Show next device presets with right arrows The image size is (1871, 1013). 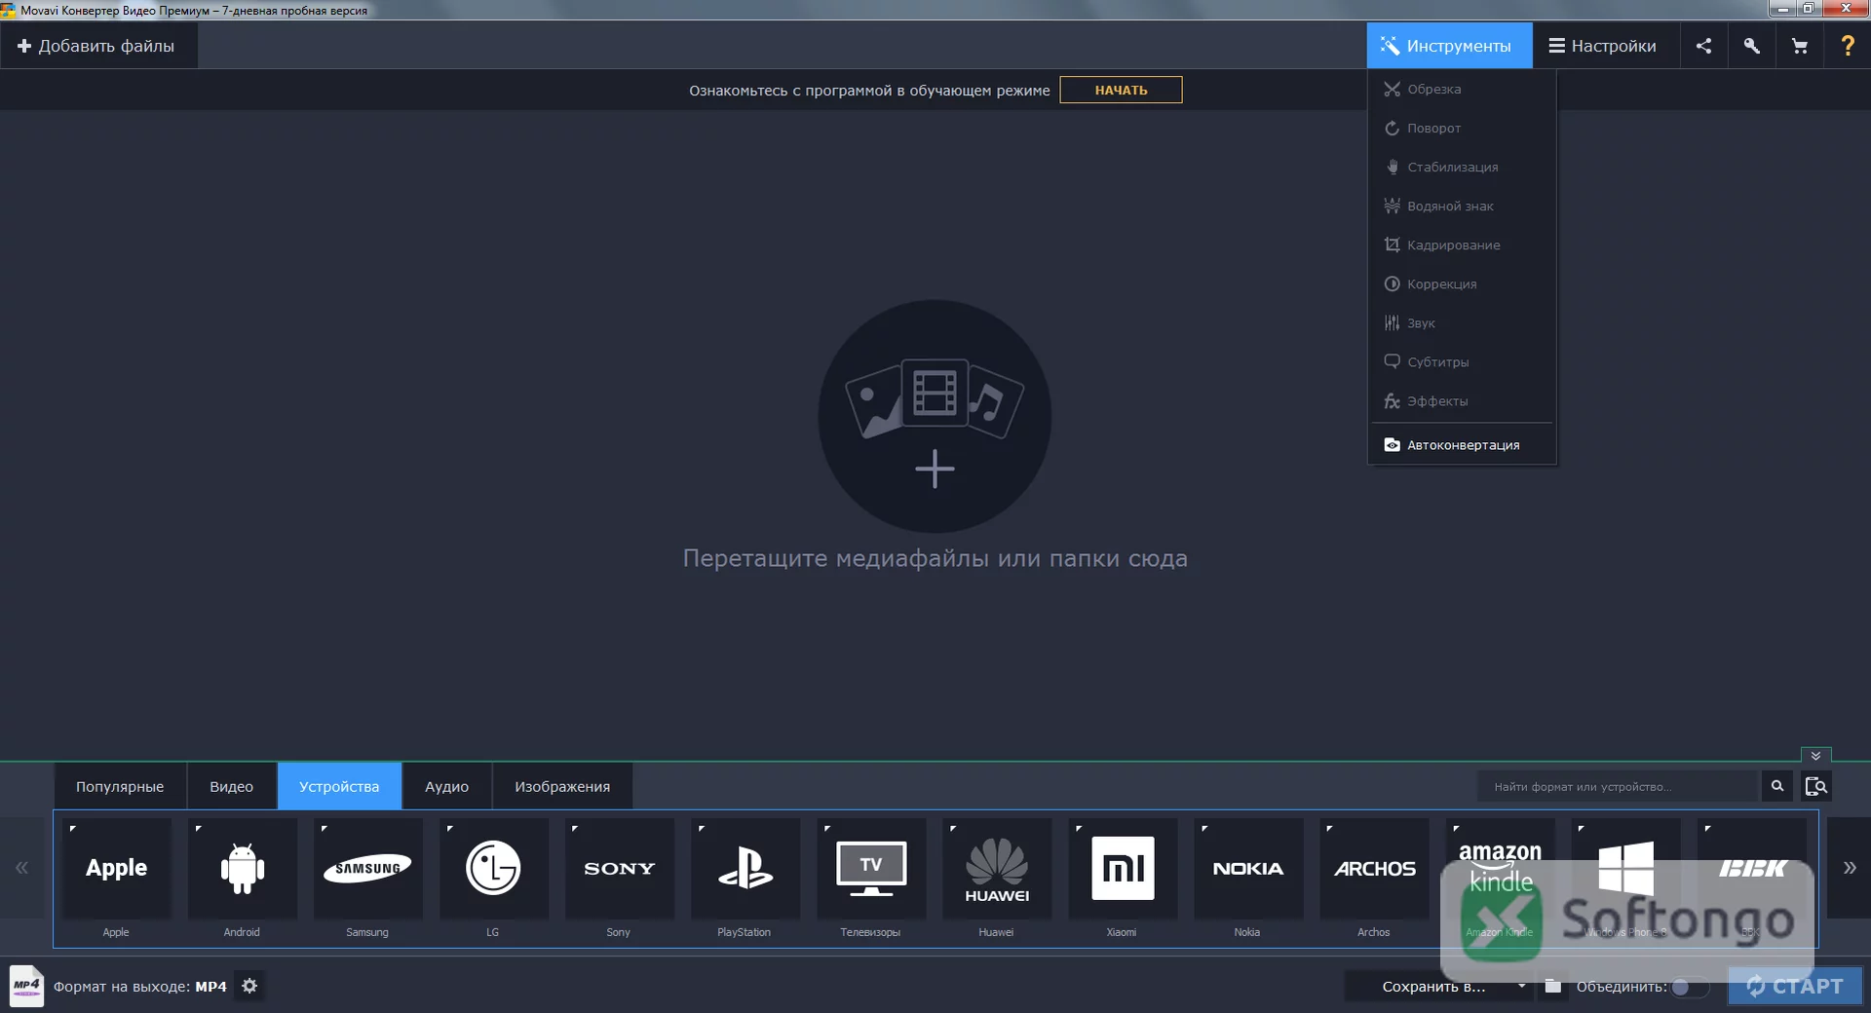(1849, 868)
